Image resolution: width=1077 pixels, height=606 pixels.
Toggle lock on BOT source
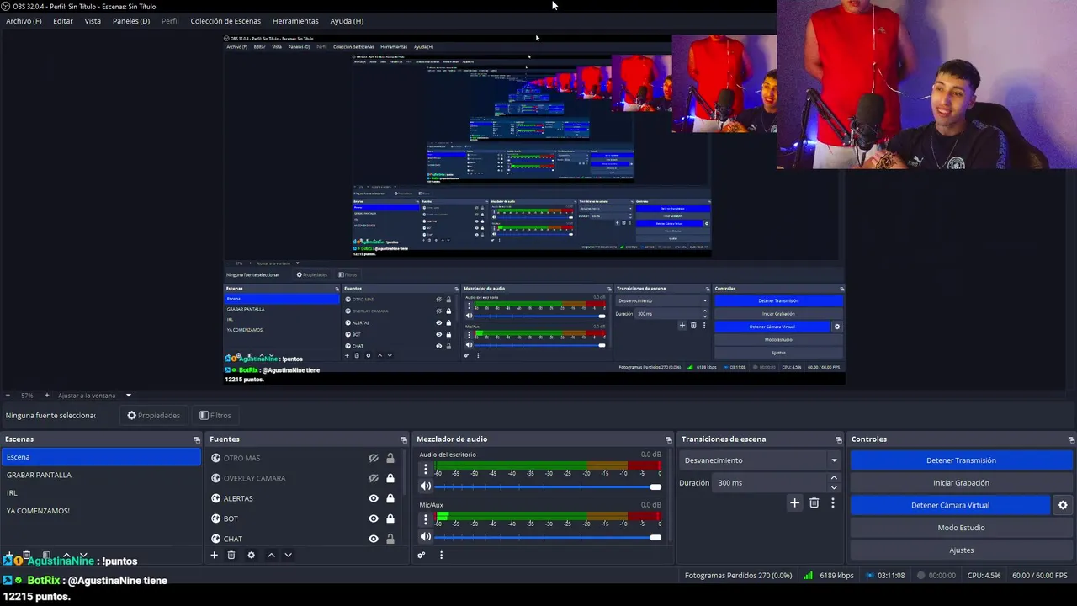click(390, 518)
